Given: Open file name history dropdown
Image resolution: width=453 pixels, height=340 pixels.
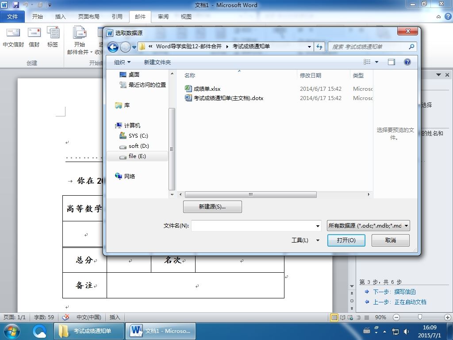Looking at the screenshot, I should point(318,226).
